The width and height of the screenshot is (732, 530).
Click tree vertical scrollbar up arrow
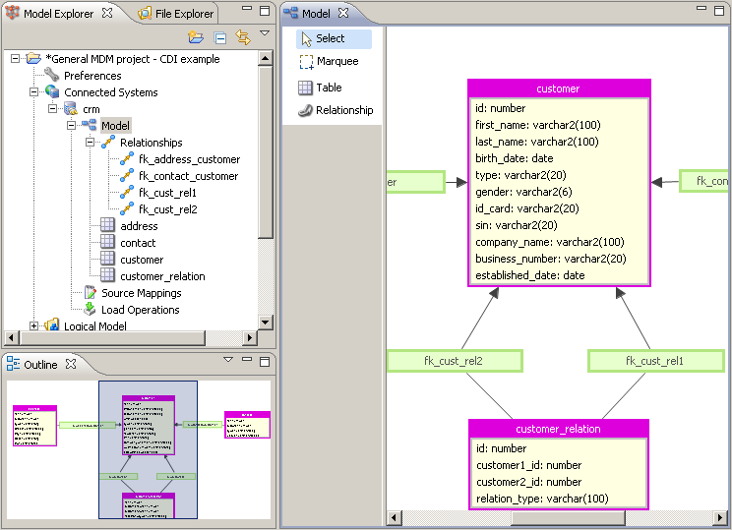click(x=266, y=58)
